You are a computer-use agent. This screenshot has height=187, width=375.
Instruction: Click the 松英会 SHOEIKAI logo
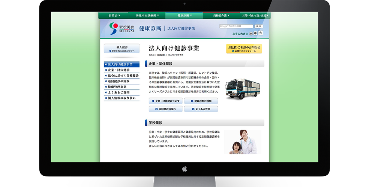pyautogui.click(x=121, y=29)
